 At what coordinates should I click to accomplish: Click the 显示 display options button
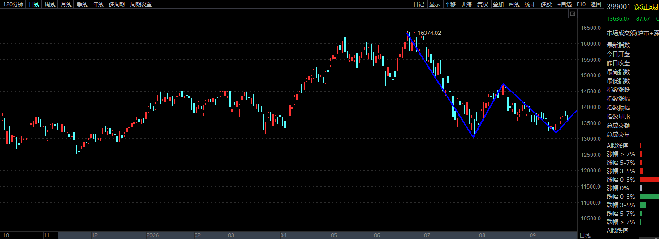(435, 4)
